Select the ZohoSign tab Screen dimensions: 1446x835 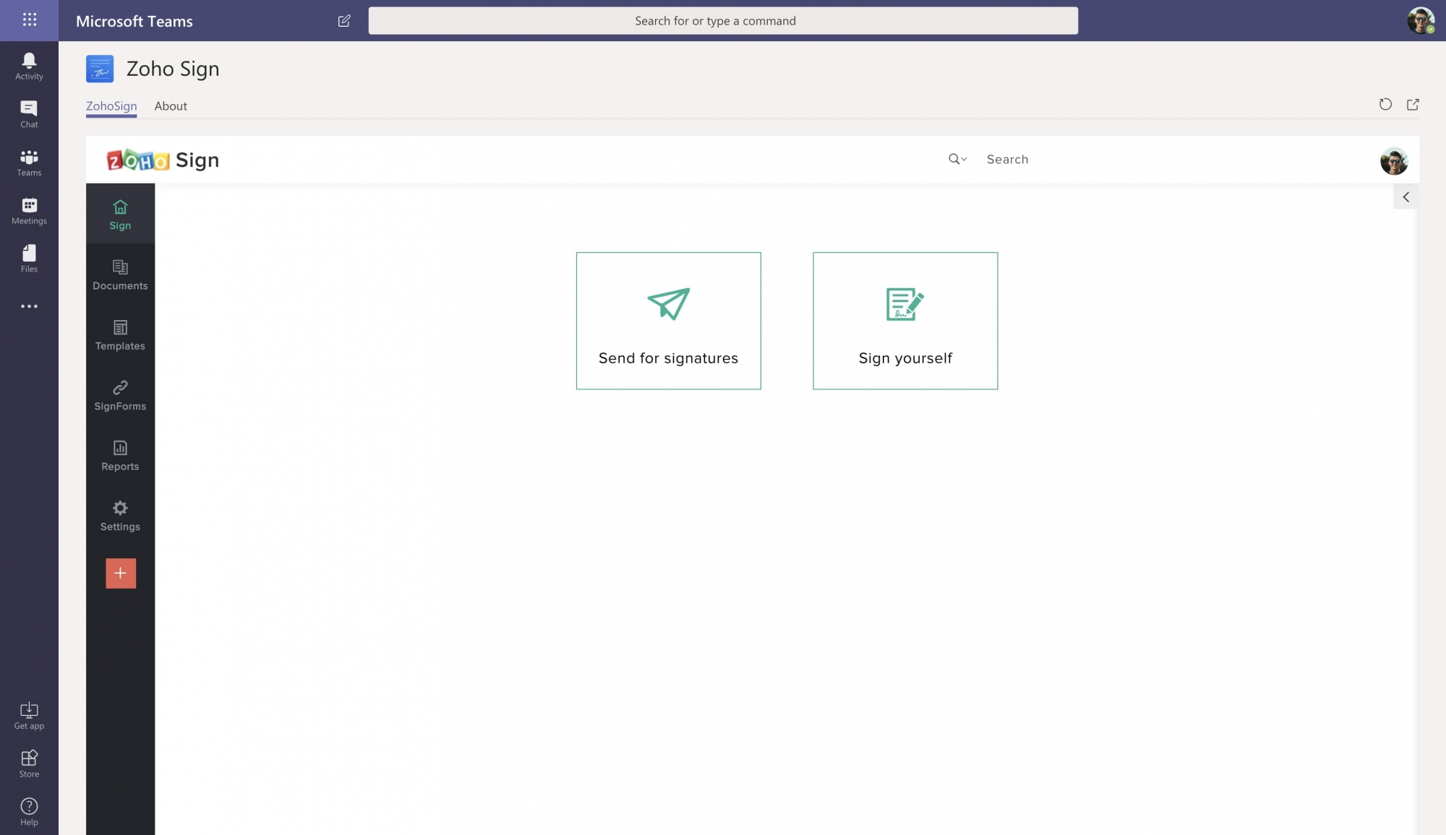tap(111, 106)
